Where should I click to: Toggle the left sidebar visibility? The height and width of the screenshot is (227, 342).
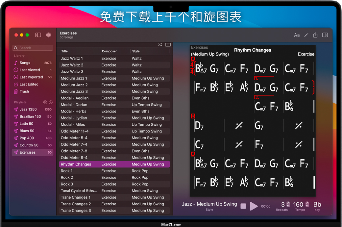[x=38, y=35]
